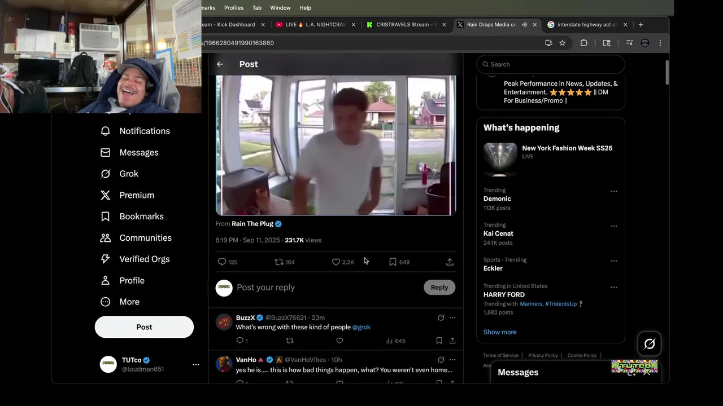723x406 pixels.
Task: Share BuzzX's comment
Action: click(x=452, y=341)
